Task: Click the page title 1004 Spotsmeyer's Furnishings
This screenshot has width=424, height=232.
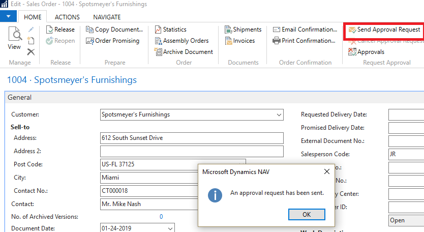Action: [x=72, y=80]
